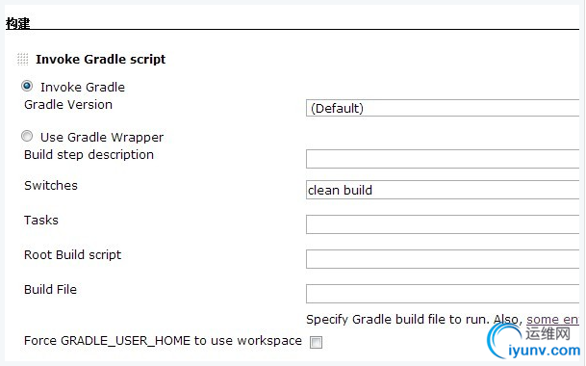
Task: Click the Root Build script input field
Action: tap(443, 259)
